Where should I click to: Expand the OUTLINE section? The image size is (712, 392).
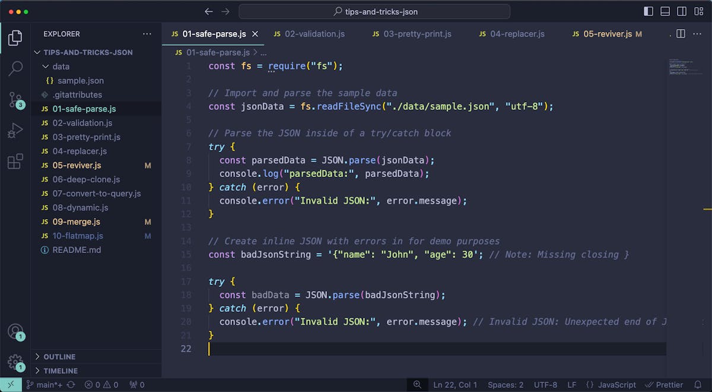(x=59, y=356)
